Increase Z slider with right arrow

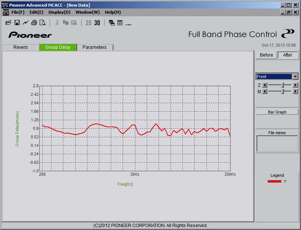tap(295, 85)
